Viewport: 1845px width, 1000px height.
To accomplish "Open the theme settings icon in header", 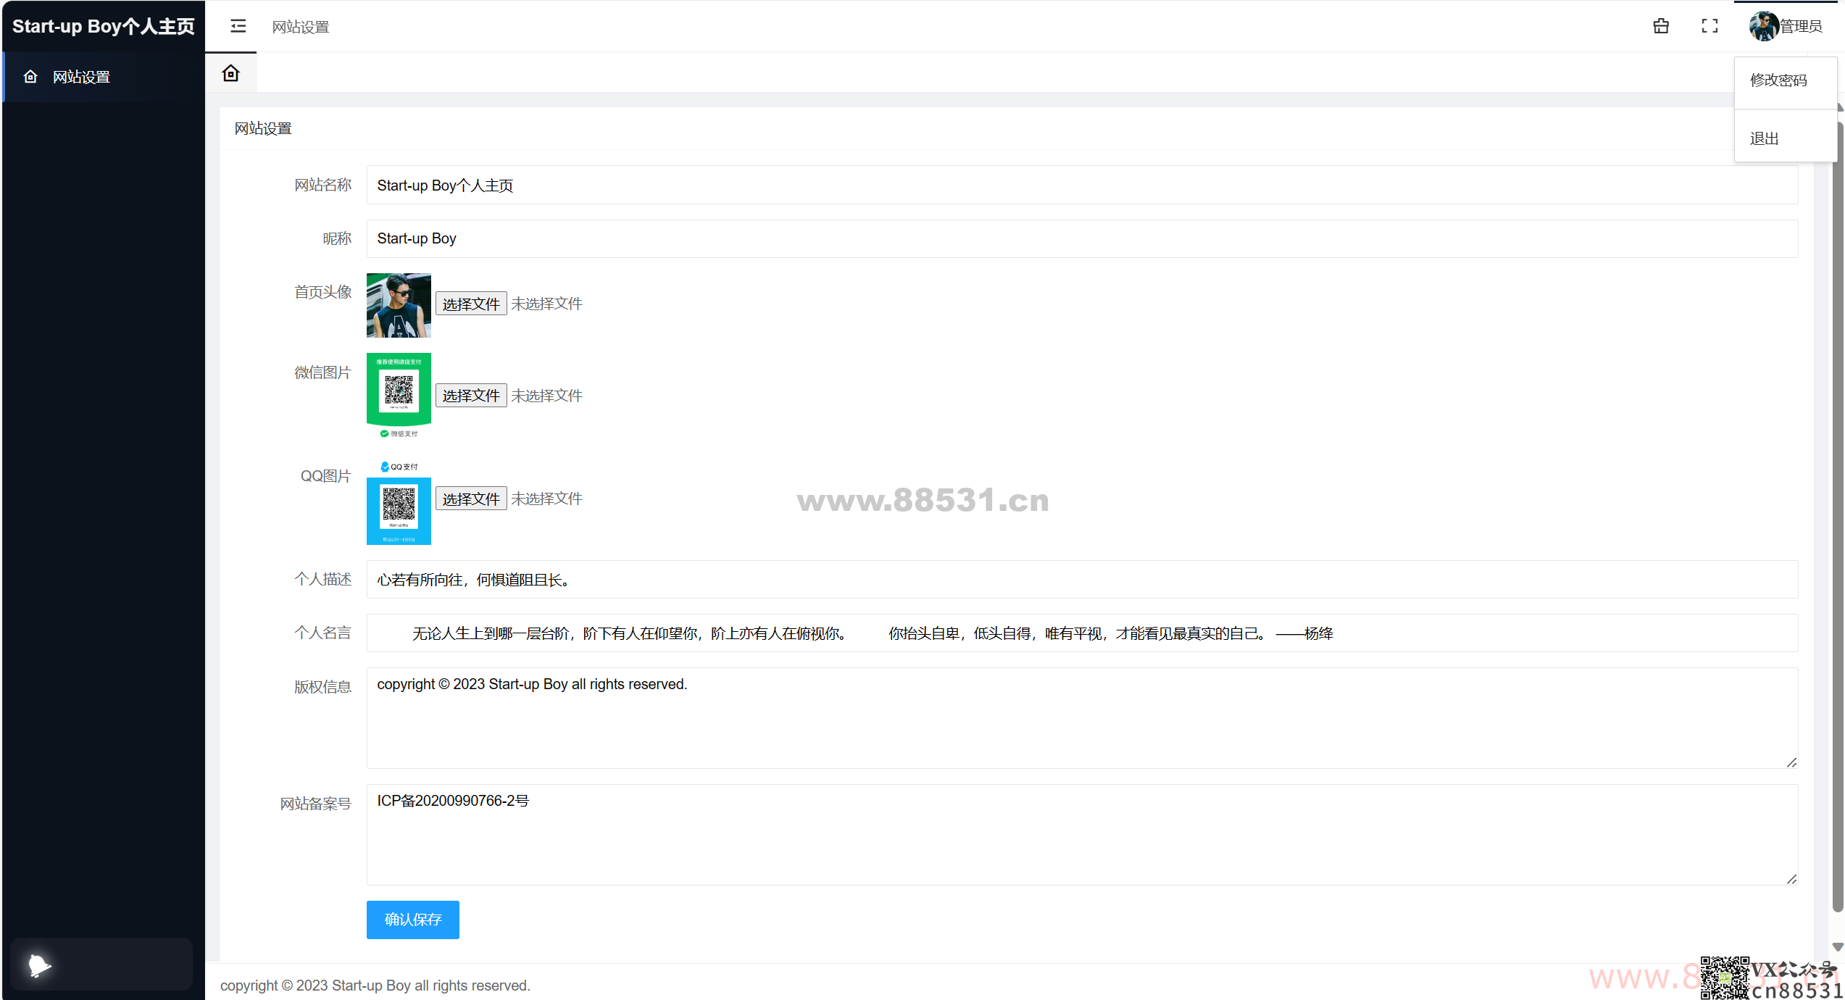I will (x=1661, y=26).
